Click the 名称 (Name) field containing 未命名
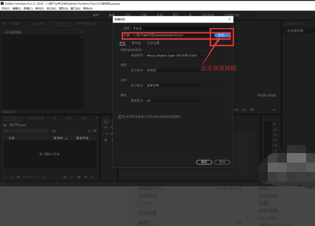 (181, 28)
